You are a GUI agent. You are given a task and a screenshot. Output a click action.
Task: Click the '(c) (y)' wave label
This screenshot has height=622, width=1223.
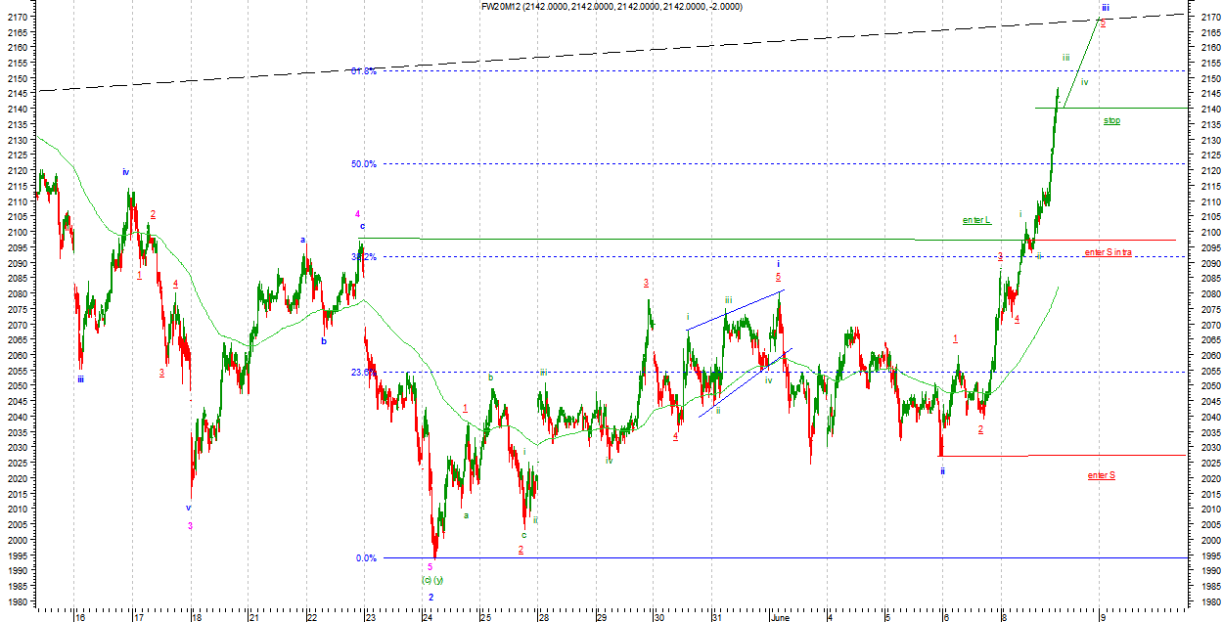point(432,580)
